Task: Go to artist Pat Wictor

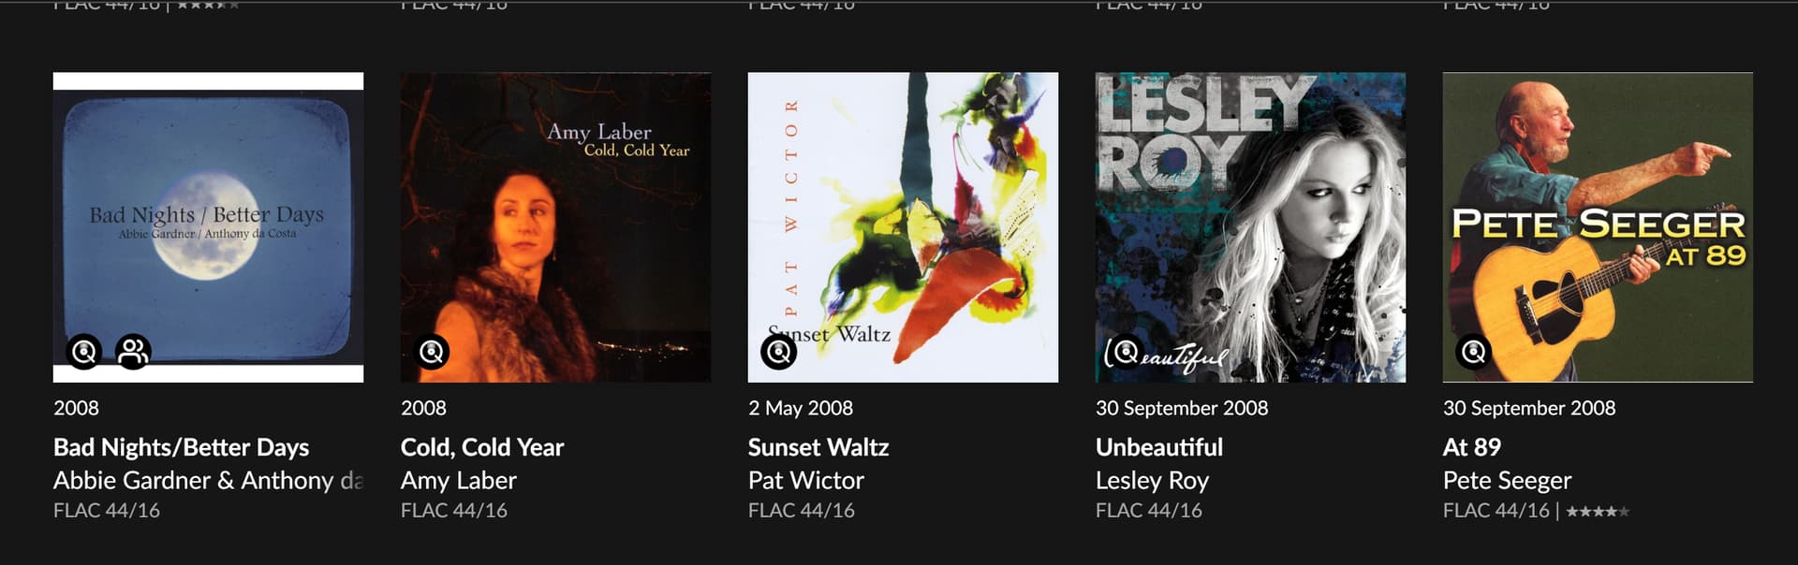Action: (x=806, y=481)
